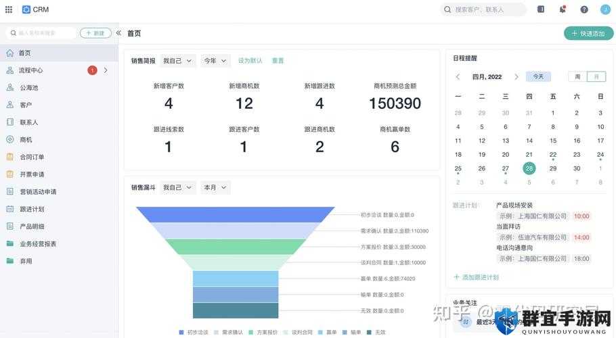Click the 营销活动申请 icon in sidebar
The height and width of the screenshot is (338, 616).
point(10,191)
